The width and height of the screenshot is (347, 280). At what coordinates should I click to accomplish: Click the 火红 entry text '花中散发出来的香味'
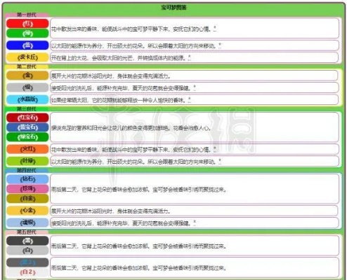point(74,150)
